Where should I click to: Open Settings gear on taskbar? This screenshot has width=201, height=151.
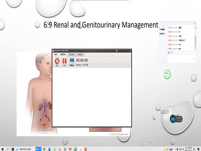[x=65, y=149]
